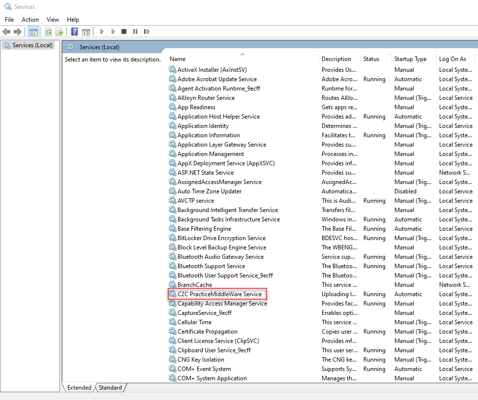Click the gear icon beside Application Identity
This screenshot has width=478, height=400.
click(x=173, y=125)
